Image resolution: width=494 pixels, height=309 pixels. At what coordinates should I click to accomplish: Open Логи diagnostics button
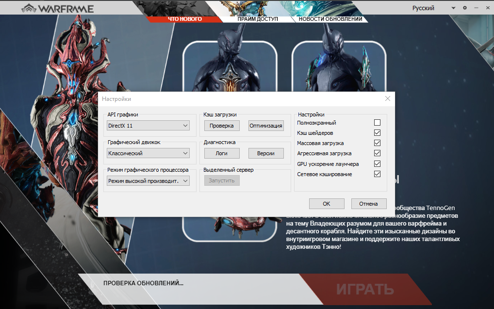(x=222, y=153)
